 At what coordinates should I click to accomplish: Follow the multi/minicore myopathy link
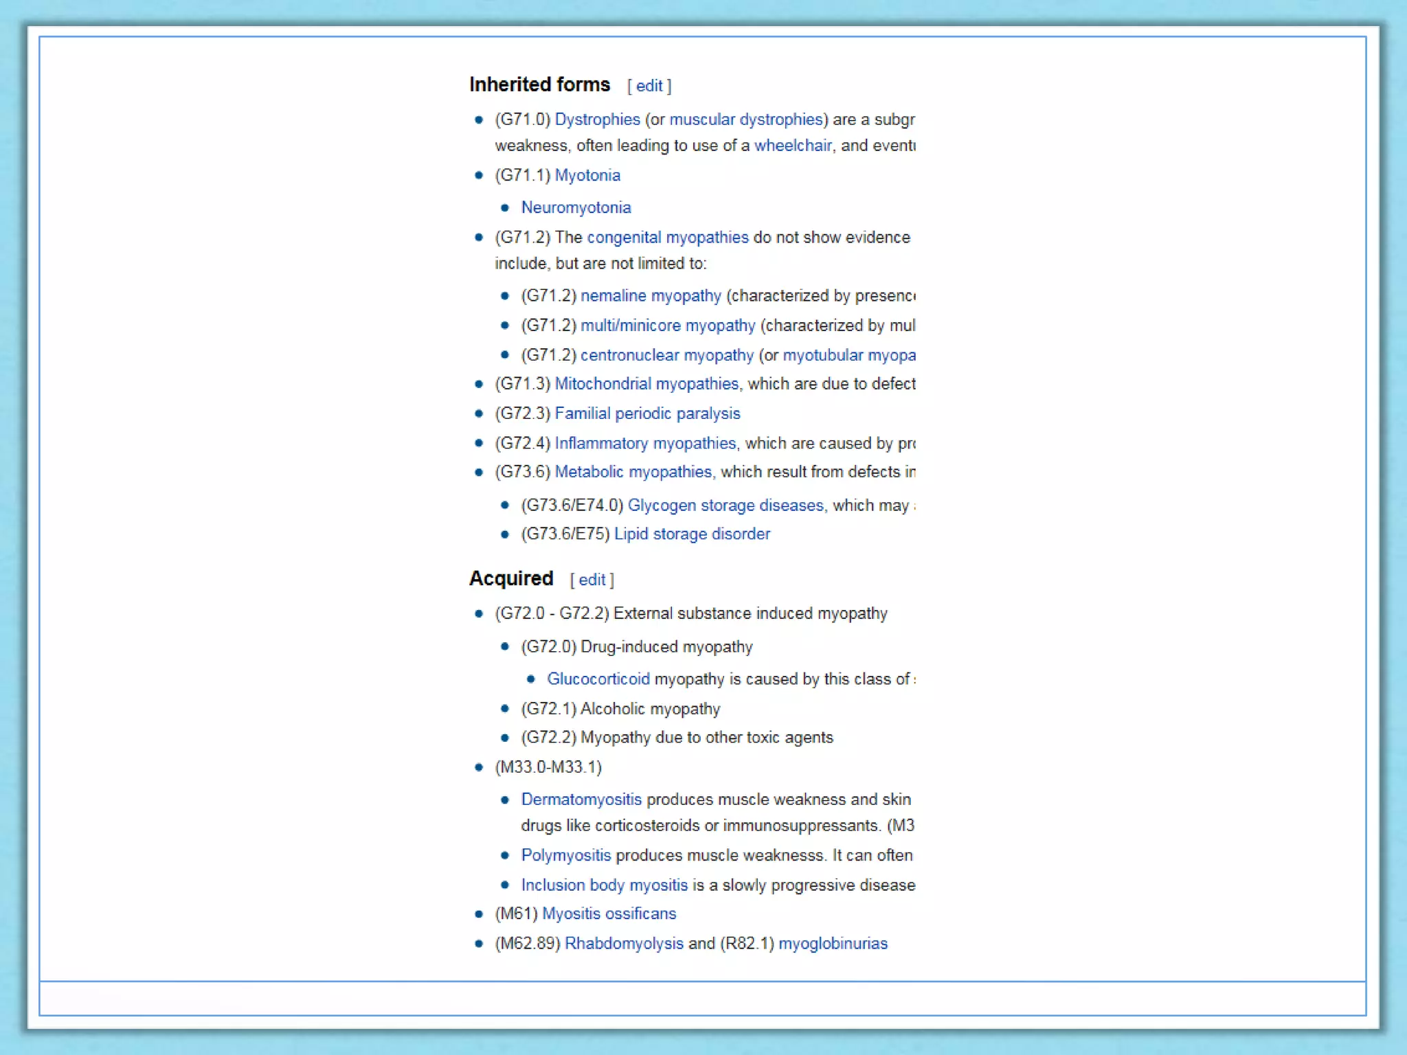[x=668, y=325]
